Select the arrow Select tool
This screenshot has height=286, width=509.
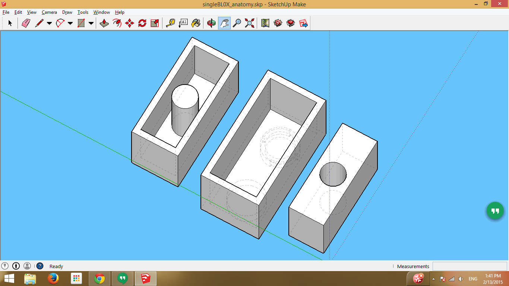pyautogui.click(x=10, y=23)
